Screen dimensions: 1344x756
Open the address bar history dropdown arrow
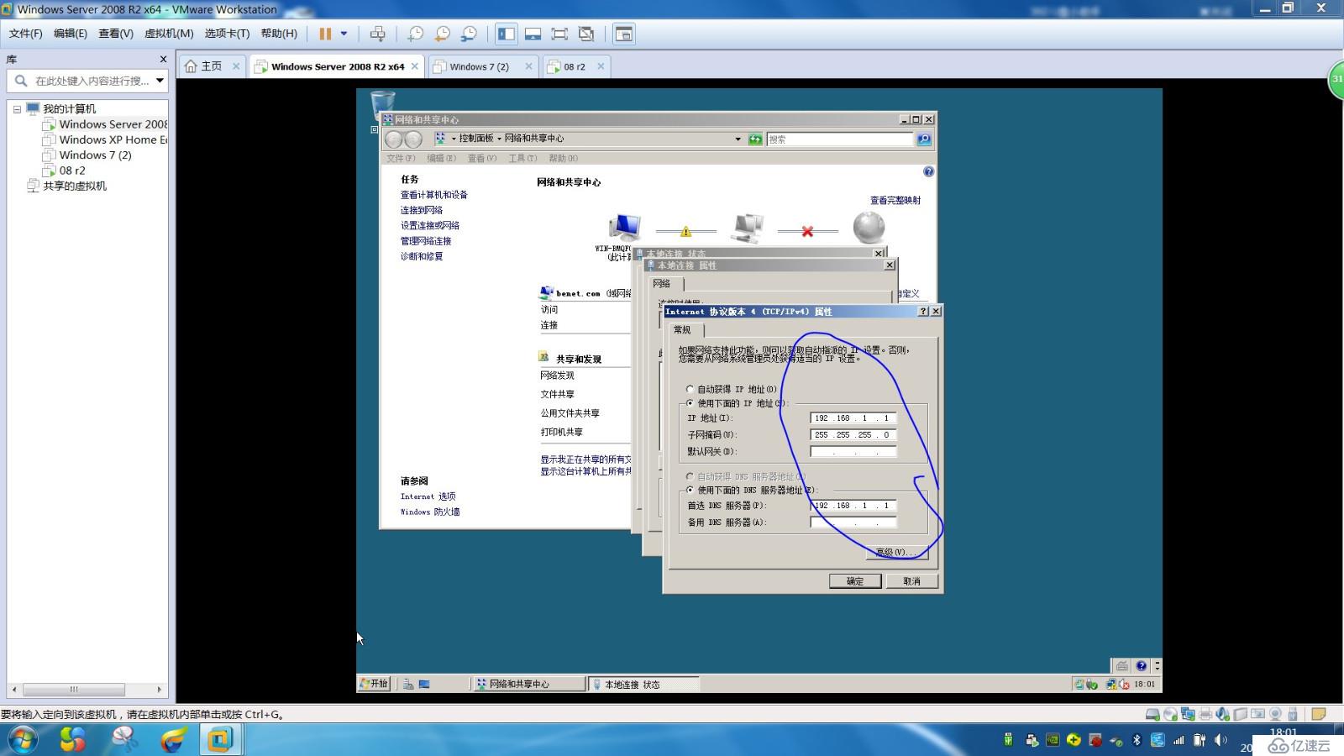click(x=738, y=139)
